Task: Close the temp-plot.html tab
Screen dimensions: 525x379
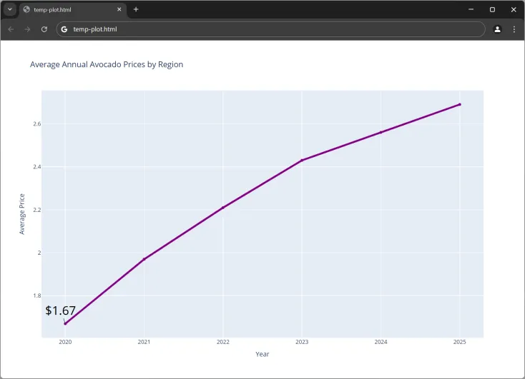Action: (119, 9)
